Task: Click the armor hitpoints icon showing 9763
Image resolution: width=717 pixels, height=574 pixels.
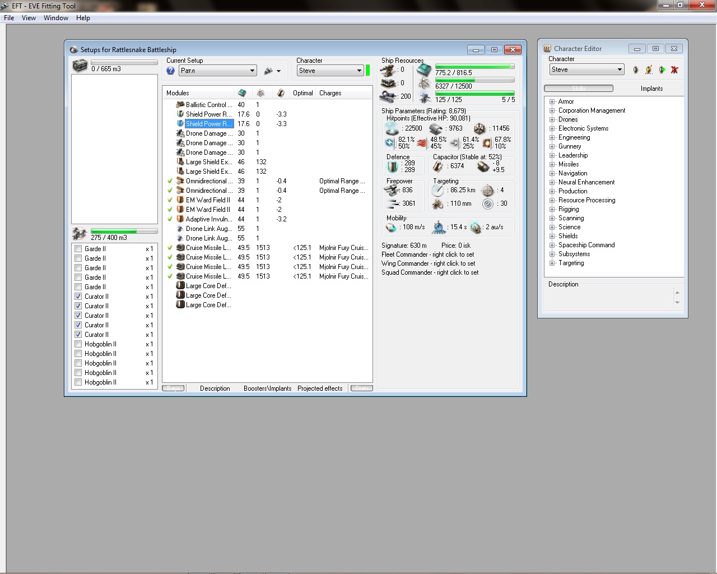Action: (x=436, y=129)
